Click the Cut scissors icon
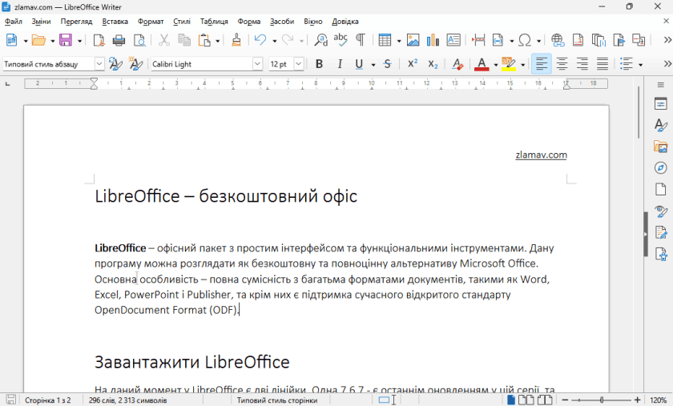Image resolution: width=673 pixels, height=406 pixels. pyautogui.click(x=164, y=40)
